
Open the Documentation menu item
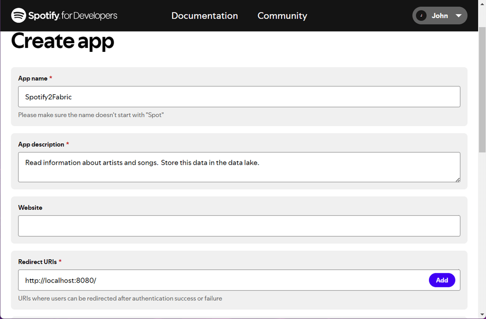[x=205, y=16]
